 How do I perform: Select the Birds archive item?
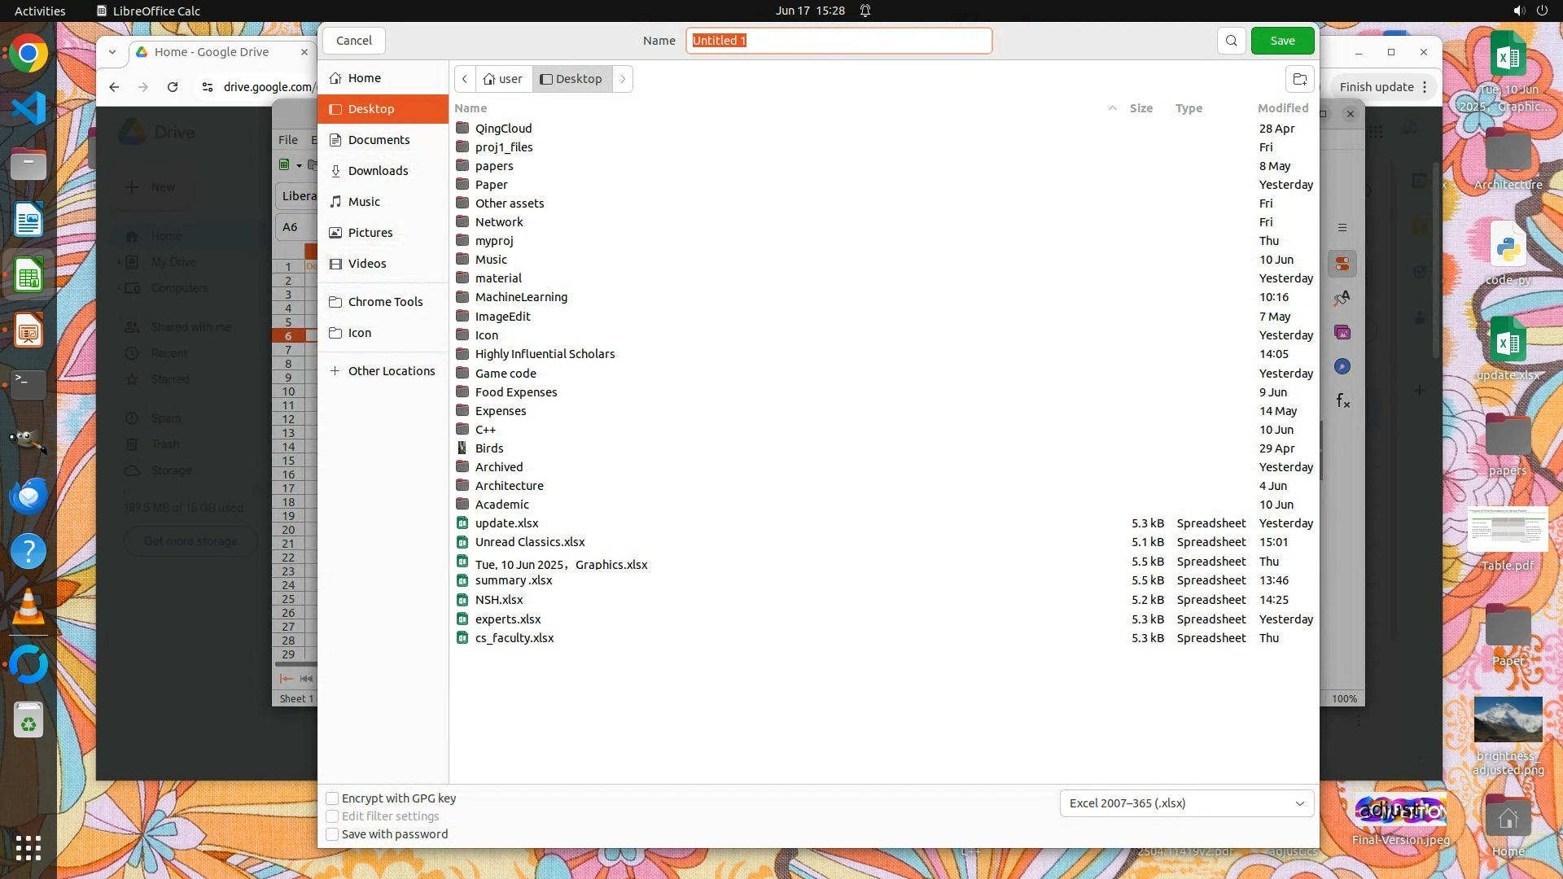point(488,448)
